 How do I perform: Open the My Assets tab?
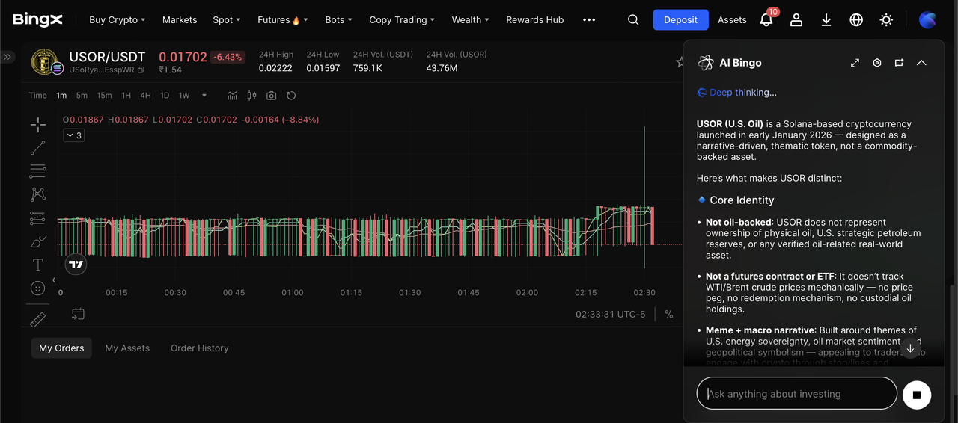coord(127,348)
